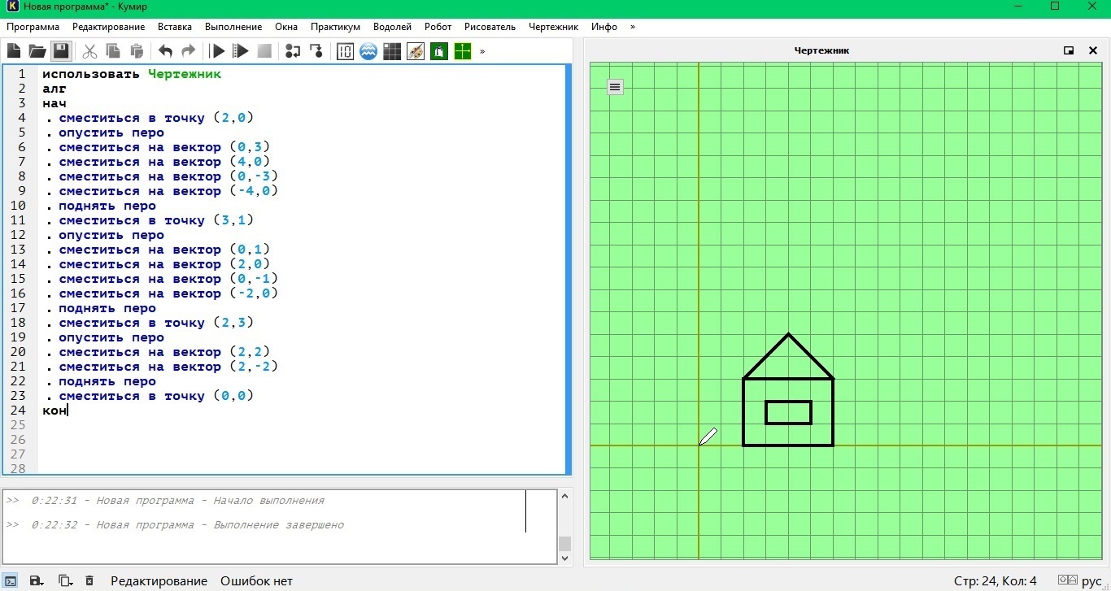Save the program with the floppy icon
This screenshot has width=1111, height=591.
pos(60,51)
